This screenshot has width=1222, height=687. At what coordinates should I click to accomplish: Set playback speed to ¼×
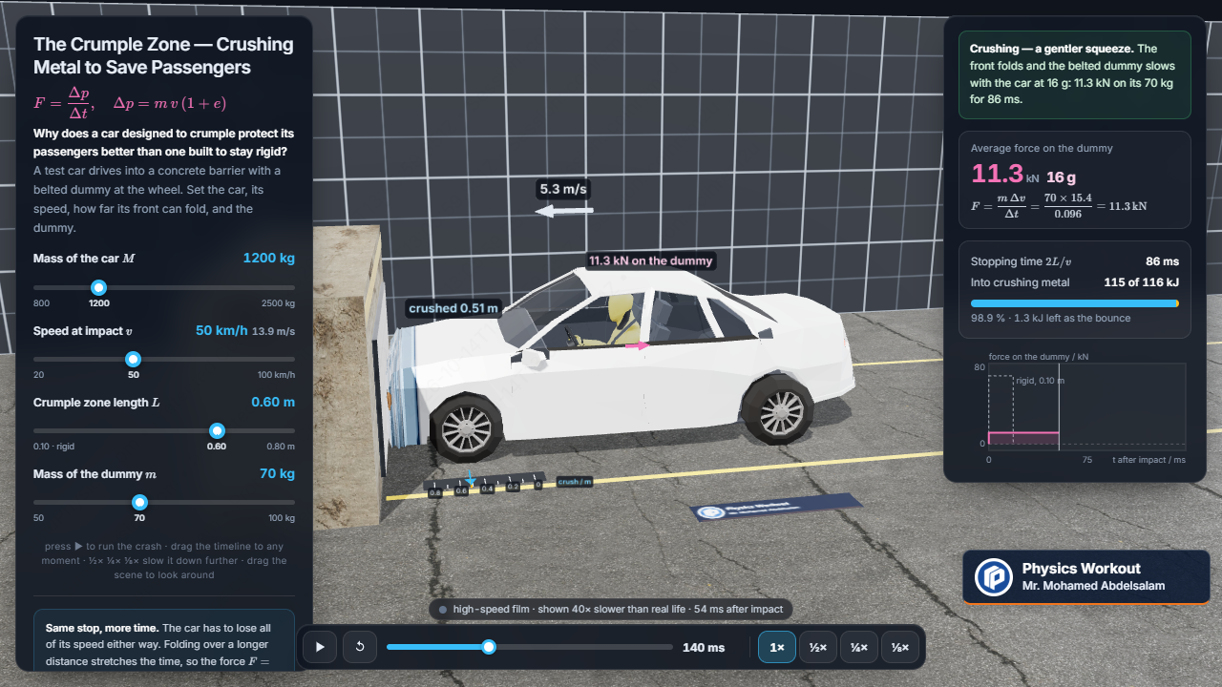click(859, 647)
